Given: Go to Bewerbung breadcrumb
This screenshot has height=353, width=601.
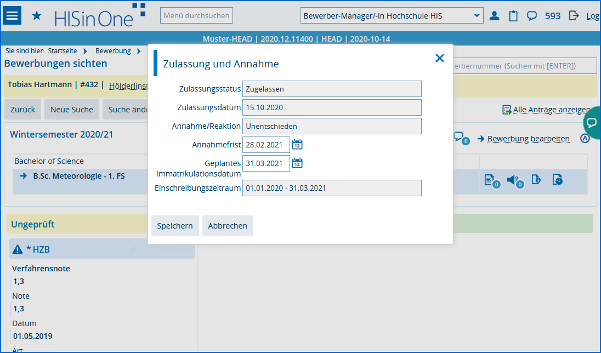Looking at the screenshot, I should [113, 51].
